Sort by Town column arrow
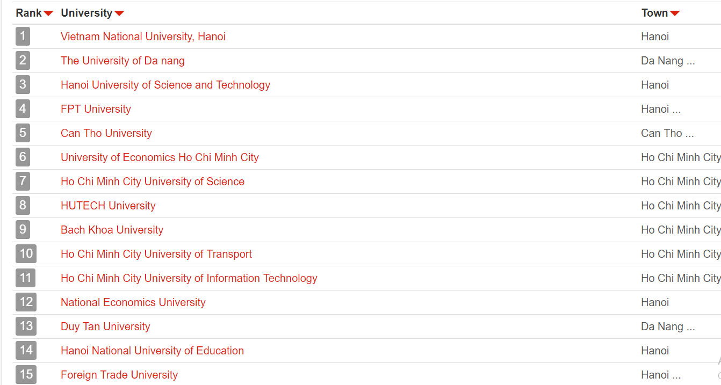Screen dimensions: 721x385 [x=675, y=13]
